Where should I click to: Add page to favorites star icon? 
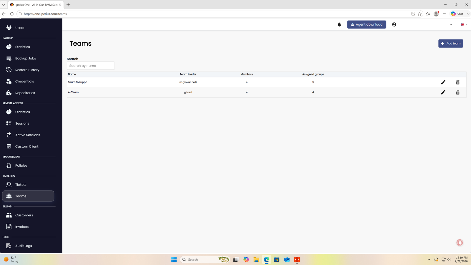[419, 14]
